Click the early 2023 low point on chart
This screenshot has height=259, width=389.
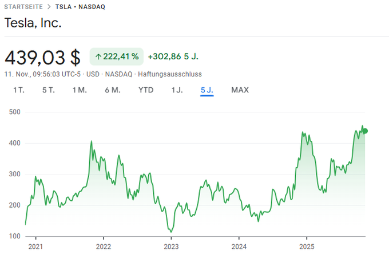point(171,232)
